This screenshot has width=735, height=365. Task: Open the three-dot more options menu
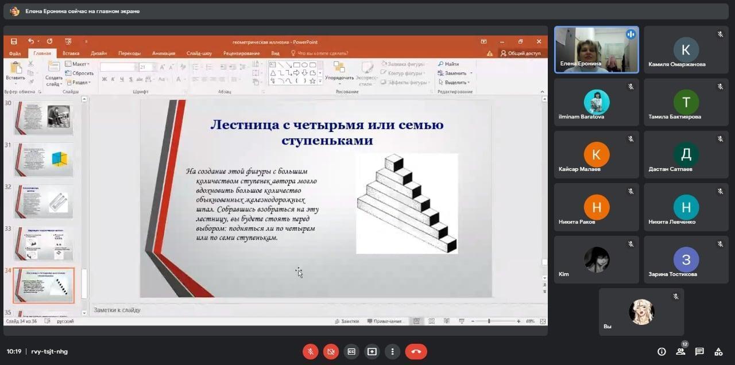[392, 351]
